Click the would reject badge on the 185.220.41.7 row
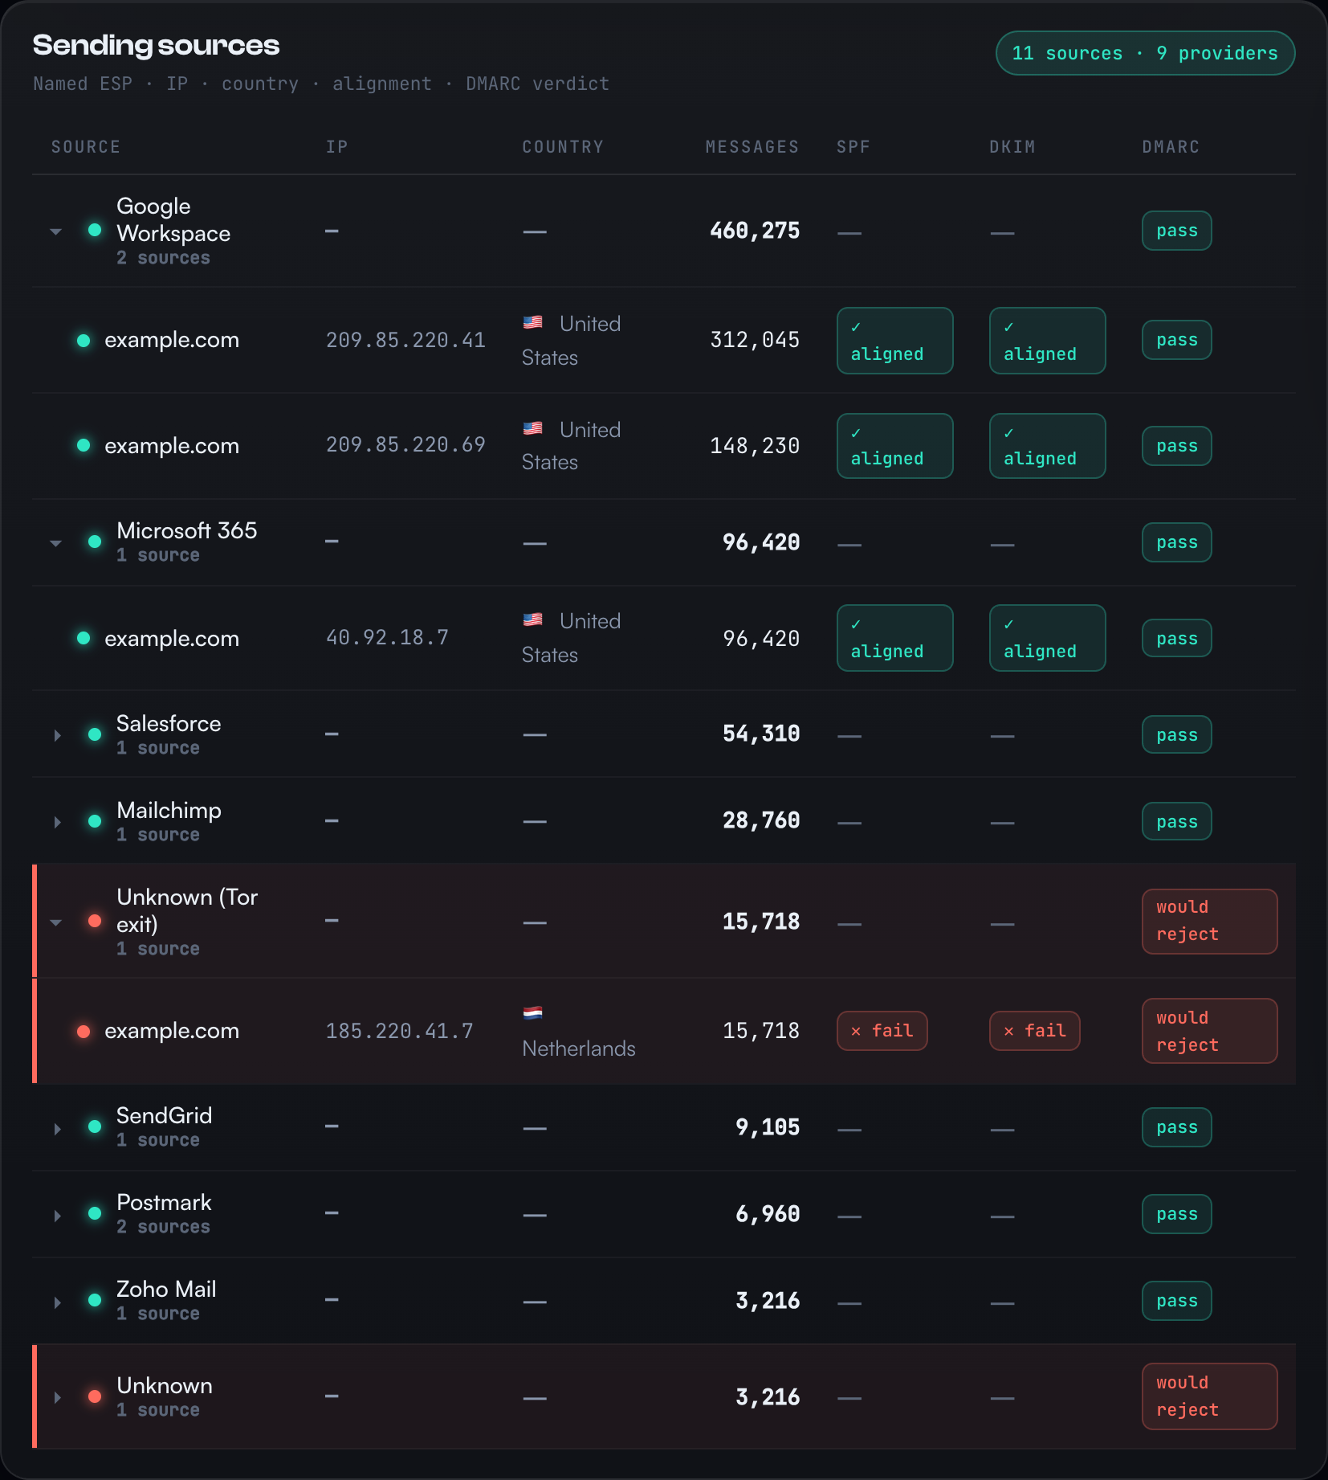 pos(1210,1031)
